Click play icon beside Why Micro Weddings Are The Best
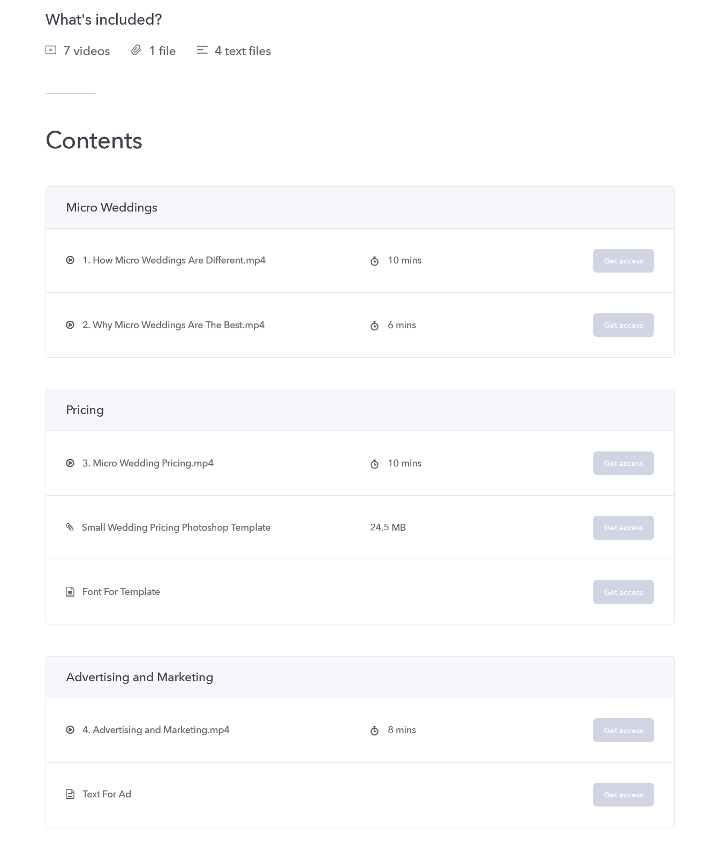 (70, 325)
